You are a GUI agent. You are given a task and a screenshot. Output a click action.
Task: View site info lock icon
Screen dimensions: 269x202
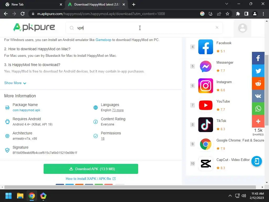[x=33, y=14]
